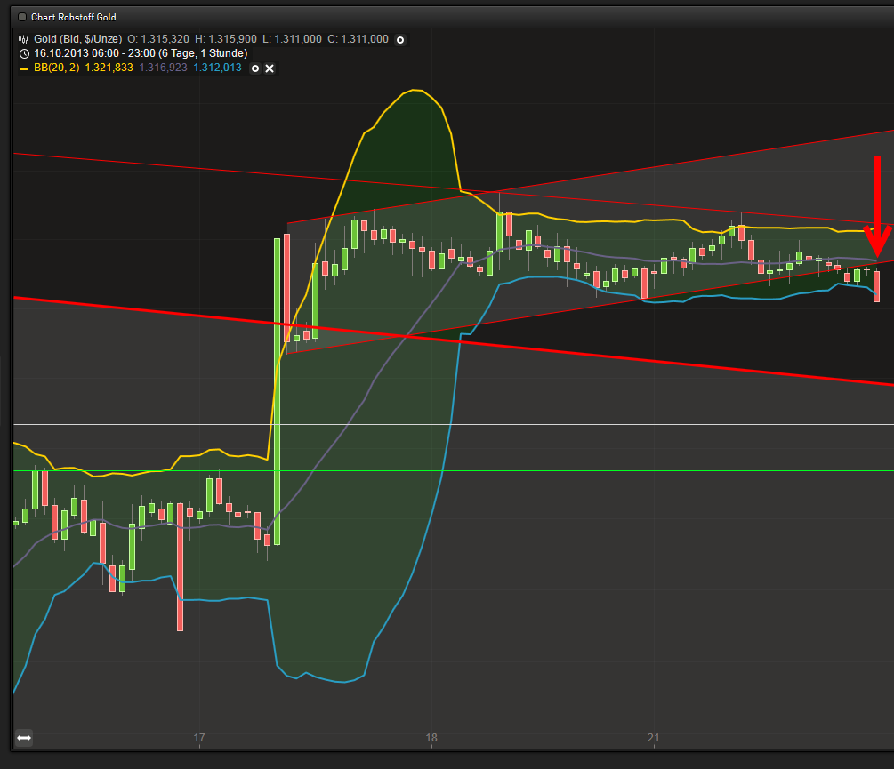Image resolution: width=894 pixels, height=769 pixels.
Task: Click the 18 mark on the time axis
Action: (x=431, y=738)
